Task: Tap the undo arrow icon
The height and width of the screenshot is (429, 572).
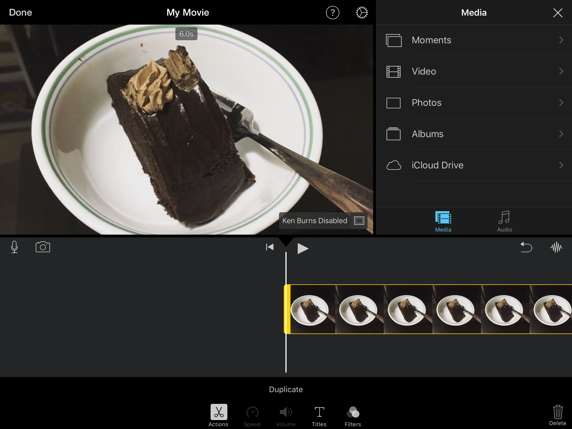Action: click(526, 247)
